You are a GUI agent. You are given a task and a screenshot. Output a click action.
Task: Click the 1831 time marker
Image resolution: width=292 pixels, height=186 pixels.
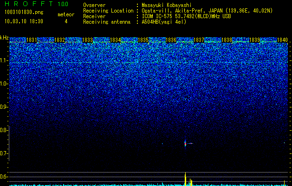32,40
